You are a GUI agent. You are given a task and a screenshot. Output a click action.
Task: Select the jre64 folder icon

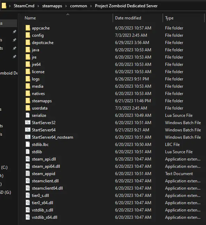(x=28, y=64)
